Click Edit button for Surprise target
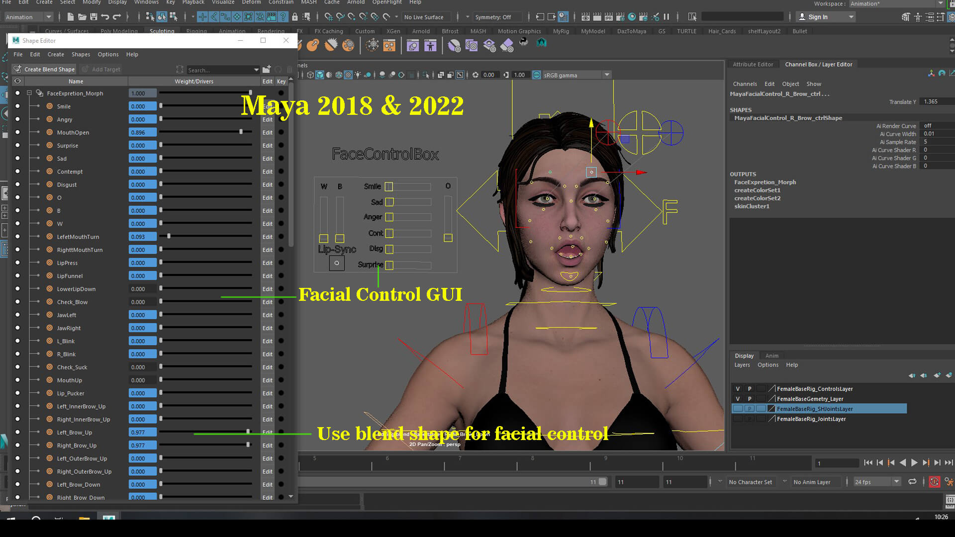This screenshot has height=537, width=955. pyautogui.click(x=267, y=146)
